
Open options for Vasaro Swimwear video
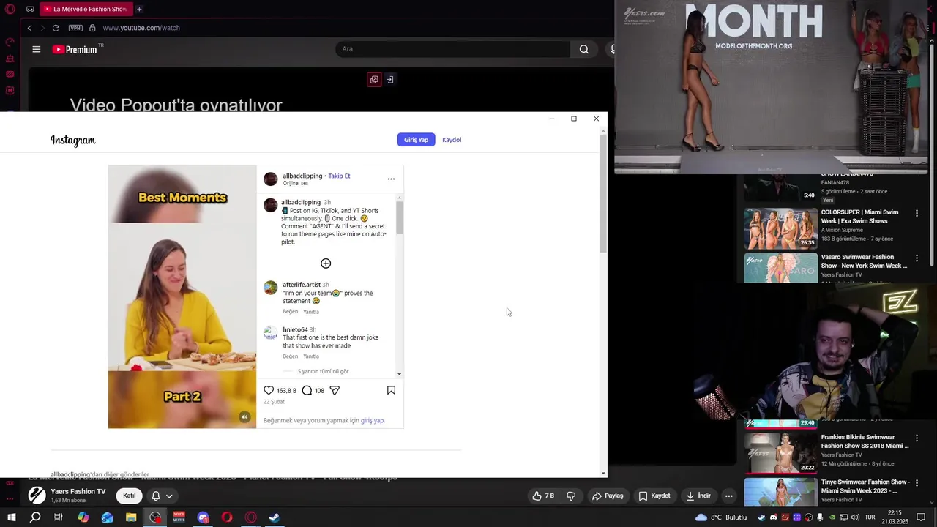coord(917,258)
